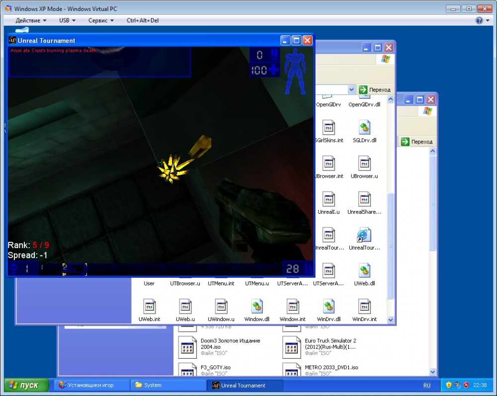This screenshot has width=497, height=396.
Task: Open the WinDrv.dll file icon
Action: (x=329, y=306)
